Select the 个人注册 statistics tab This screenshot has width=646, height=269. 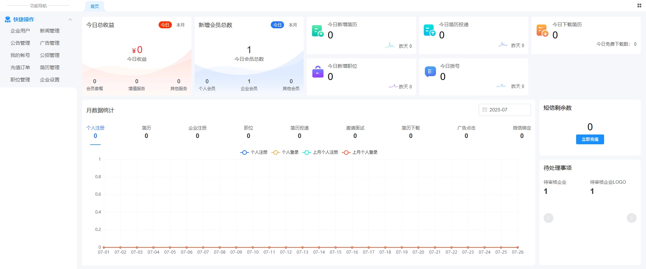[95, 132]
